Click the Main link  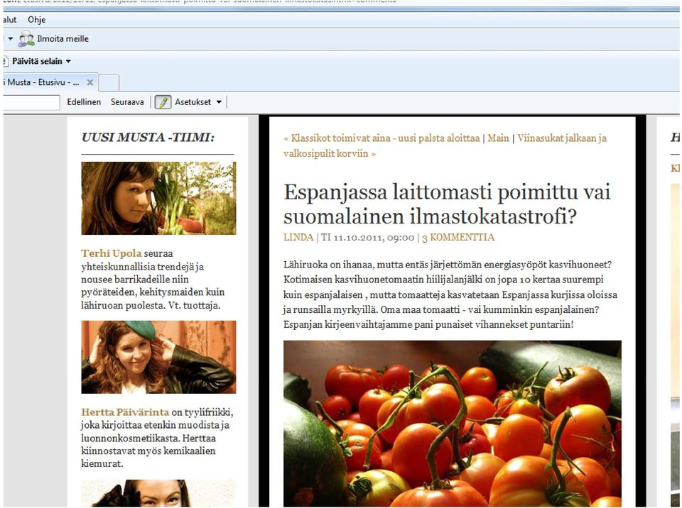[x=498, y=138]
